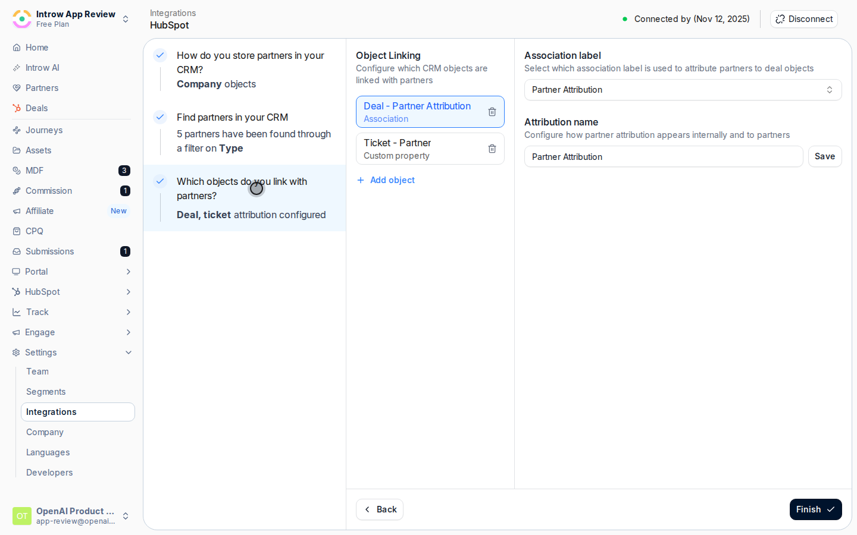Click the Introw logo icon
857x535 pixels.
tap(22, 19)
